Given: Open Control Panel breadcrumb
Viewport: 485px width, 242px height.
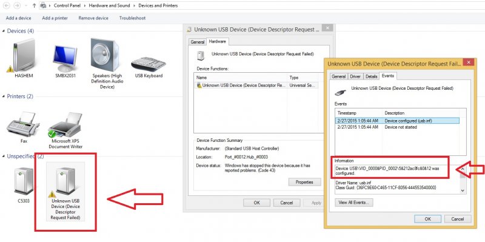Looking at the screenshot, I should click(x=68, y=5).
